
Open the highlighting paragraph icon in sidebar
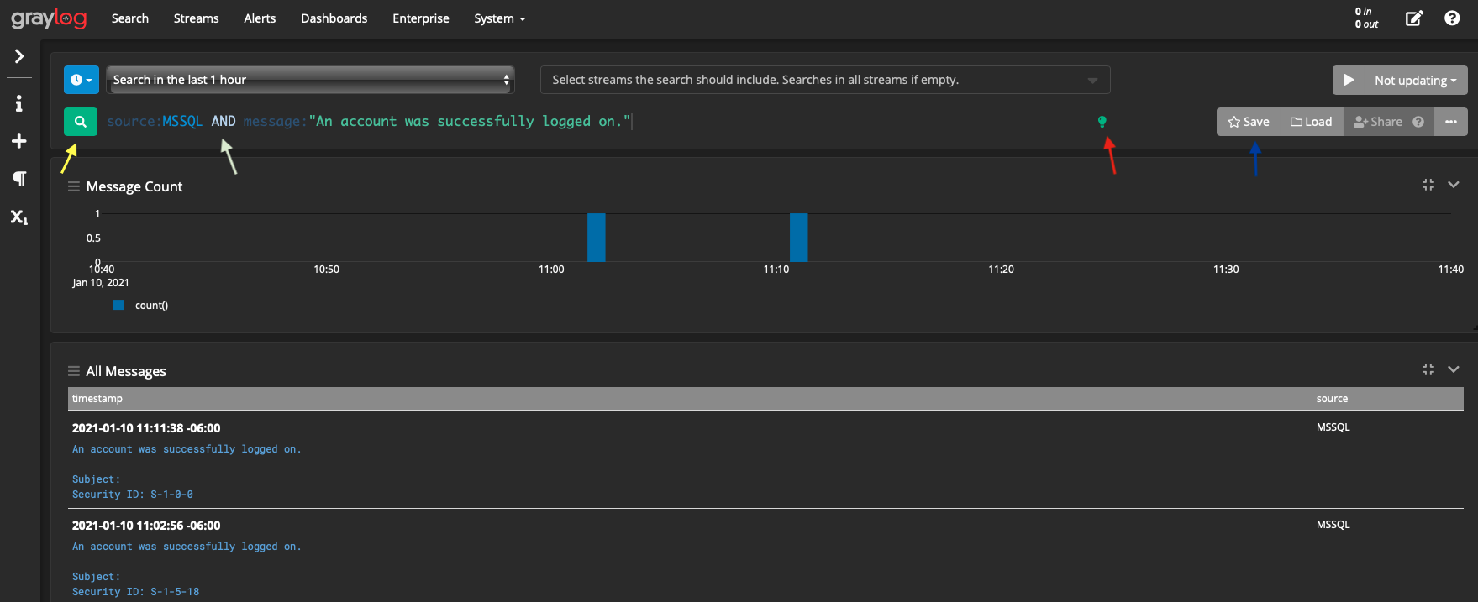[x=19, y=179]
